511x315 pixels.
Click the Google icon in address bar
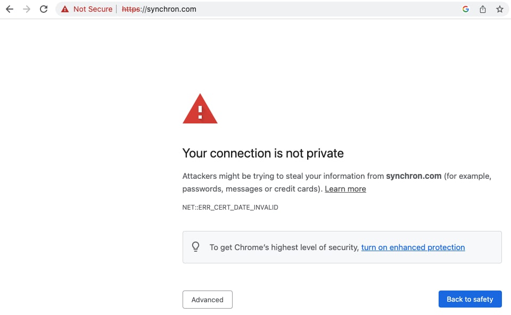[466, 9]
